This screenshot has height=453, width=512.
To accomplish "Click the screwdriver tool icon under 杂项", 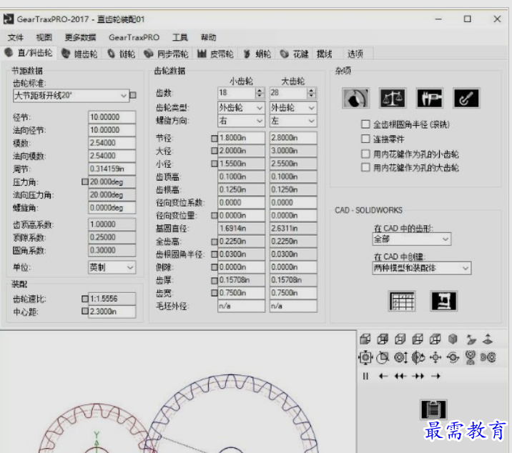I will pos(466,98).
